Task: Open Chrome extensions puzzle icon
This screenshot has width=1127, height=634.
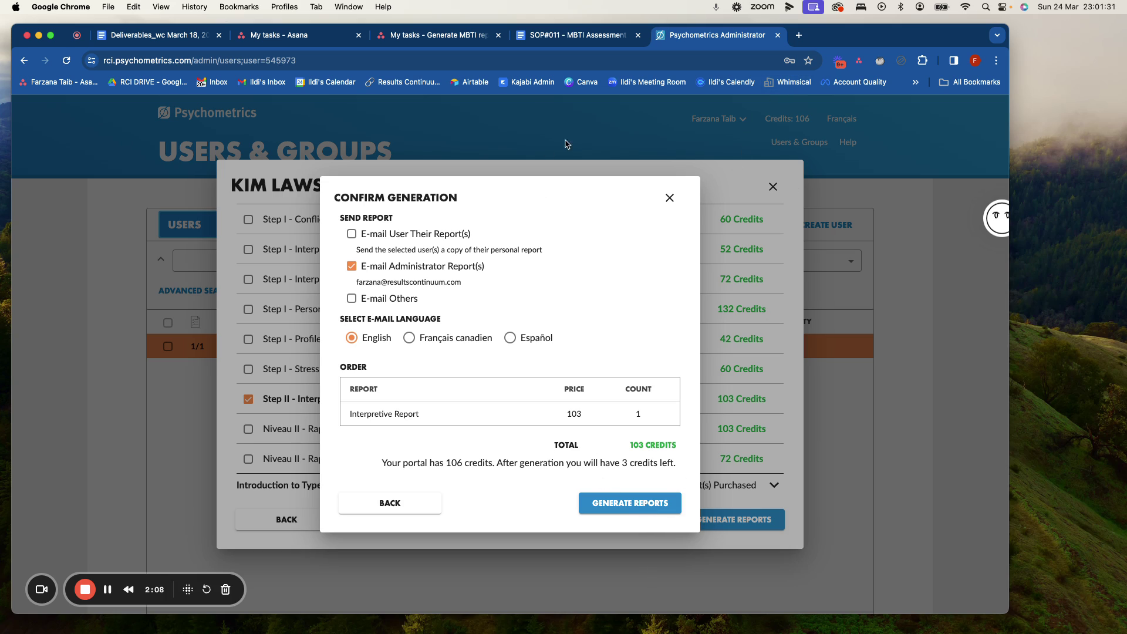Action: coord(922,60)
